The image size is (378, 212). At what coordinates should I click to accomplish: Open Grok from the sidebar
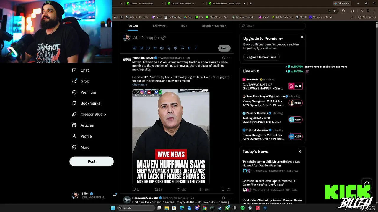click(x=80, y=81)
